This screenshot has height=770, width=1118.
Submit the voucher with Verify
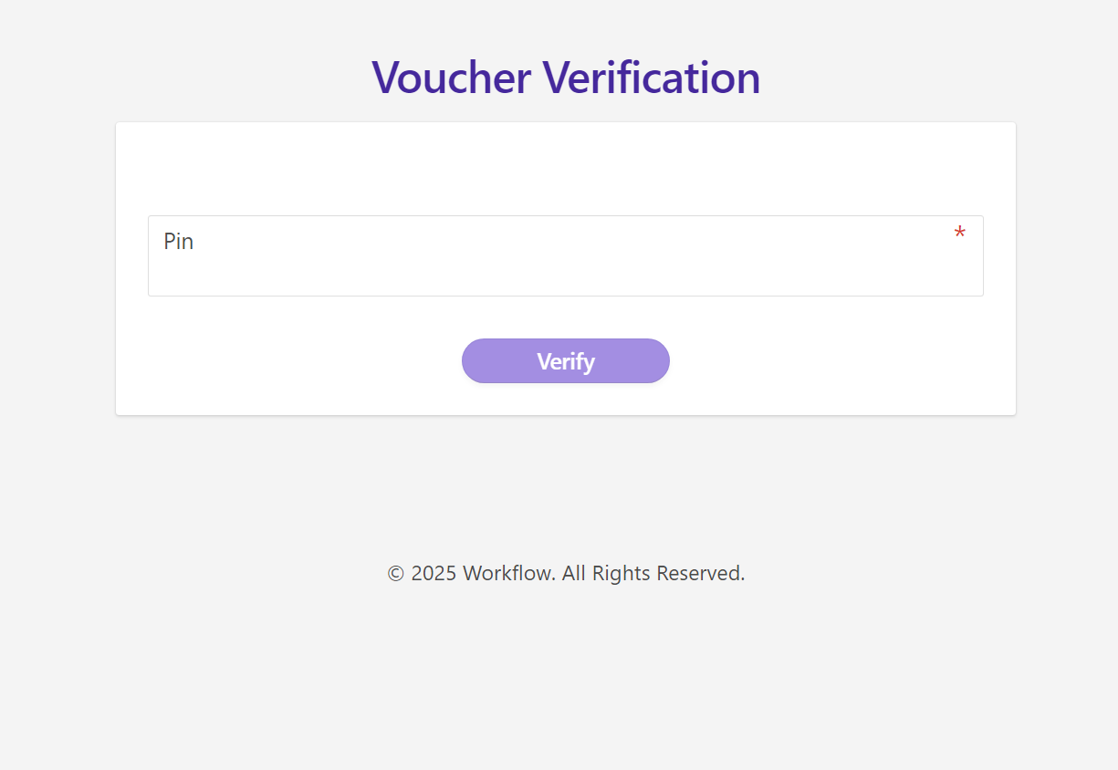566,361
